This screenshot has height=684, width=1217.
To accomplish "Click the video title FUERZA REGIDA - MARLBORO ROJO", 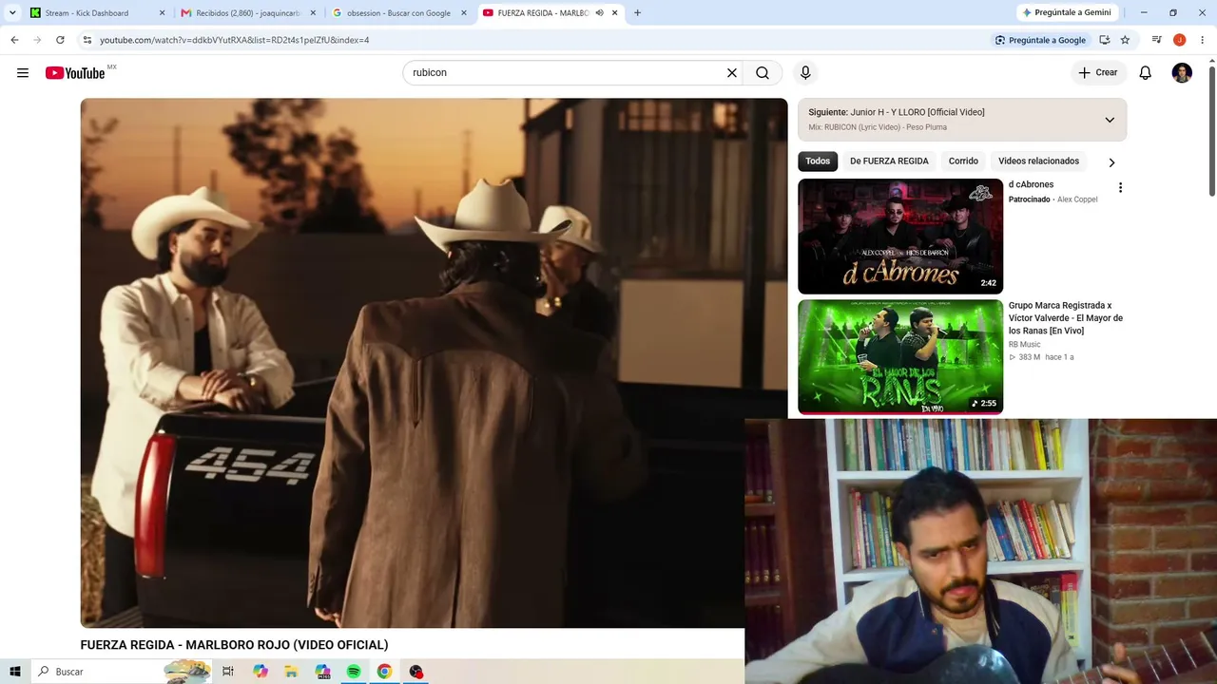I will [234, 645].
